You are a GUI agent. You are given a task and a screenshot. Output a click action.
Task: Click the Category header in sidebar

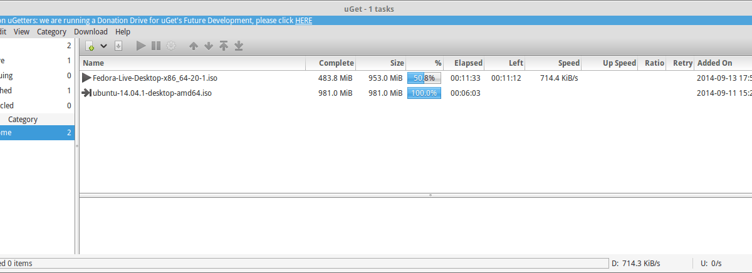[x=23, y=119]
